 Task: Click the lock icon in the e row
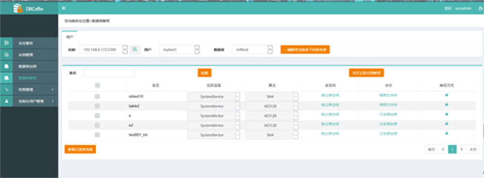click(446, 114)
